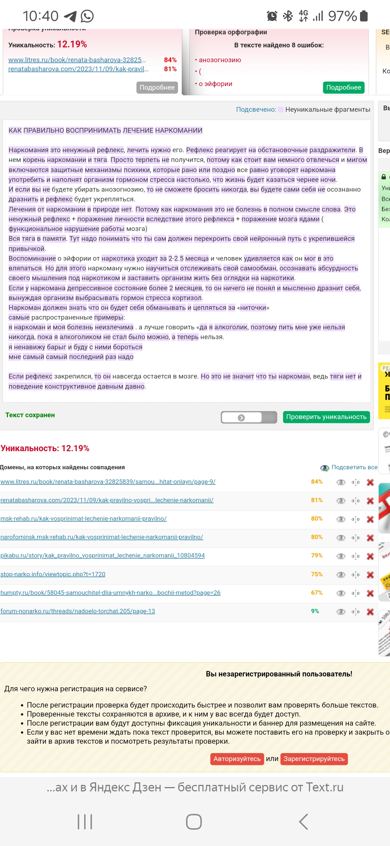Click the progress slider next to Текст сохранен
Viewport: 390px width, 846px height.
coord(249,418)
